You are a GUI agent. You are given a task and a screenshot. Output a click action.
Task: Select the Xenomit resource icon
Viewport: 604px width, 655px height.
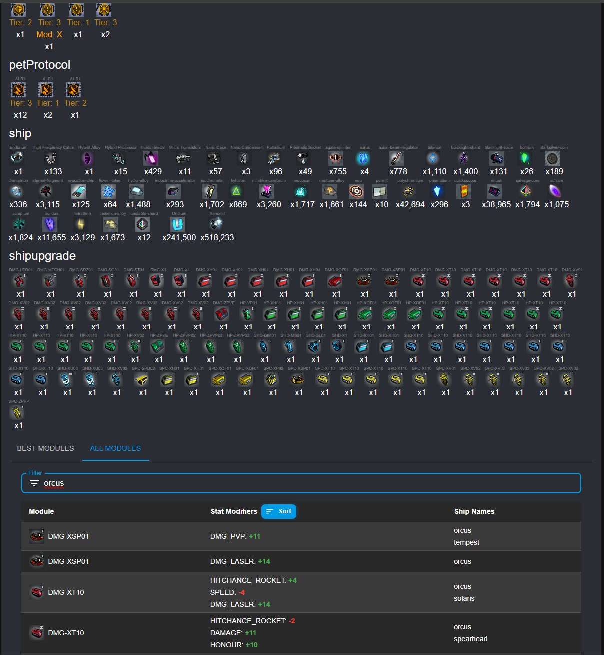point(216,224)
